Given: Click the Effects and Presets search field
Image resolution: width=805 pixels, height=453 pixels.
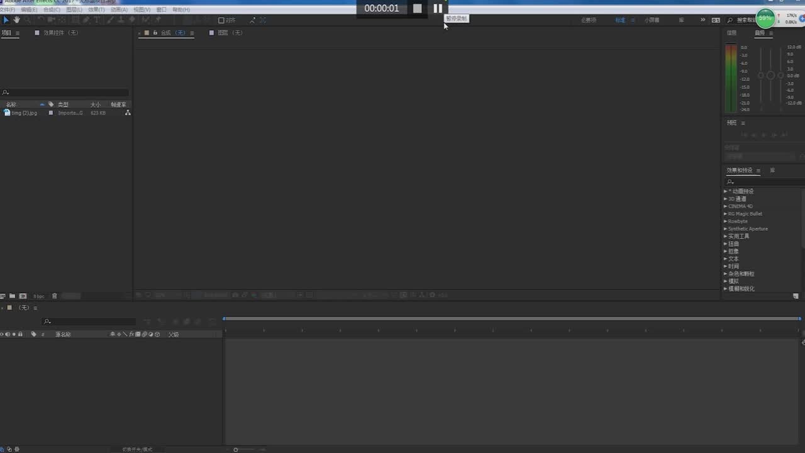Looking at the screenshot, I should pos(764,182).
